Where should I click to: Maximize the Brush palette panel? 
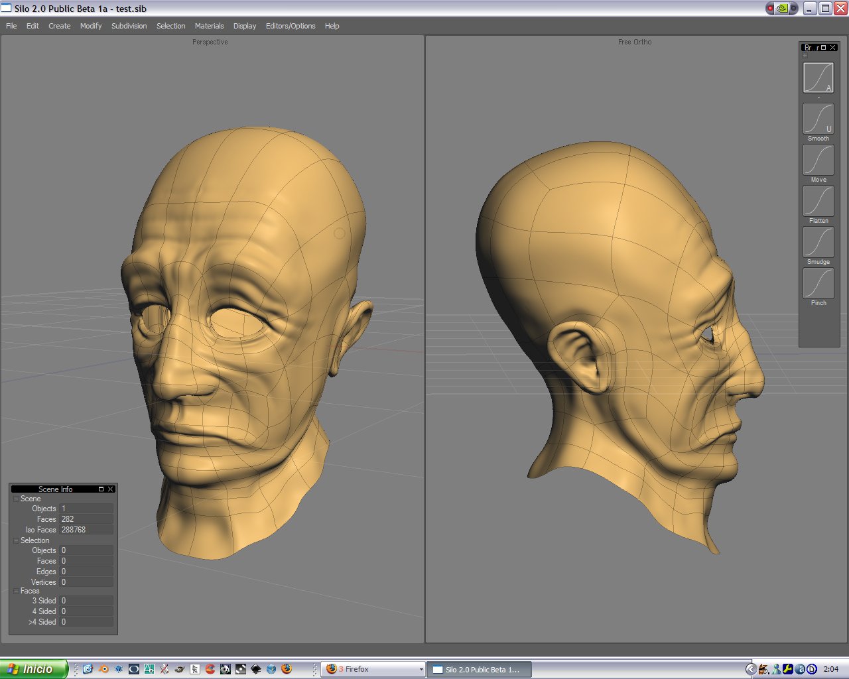click(824, 48)
